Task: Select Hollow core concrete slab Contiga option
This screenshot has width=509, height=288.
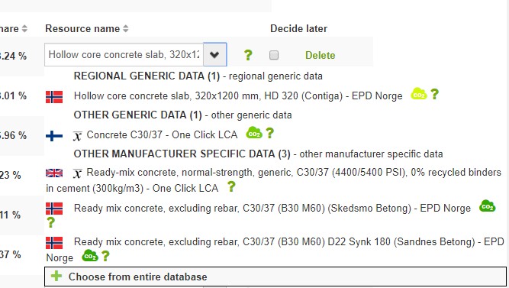Action: [x=238, y=96]
